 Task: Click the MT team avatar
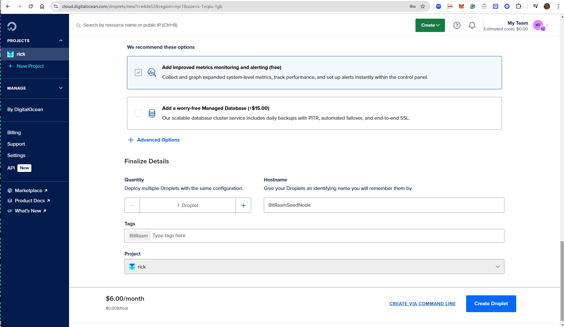point(539,25)
